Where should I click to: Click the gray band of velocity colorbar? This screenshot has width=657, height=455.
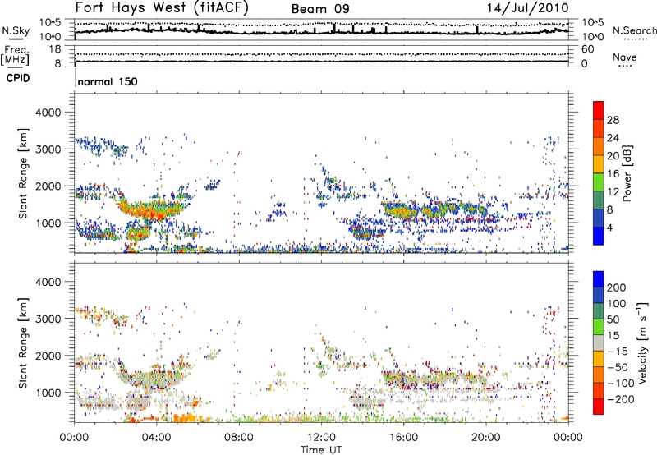[x=599, y=343]
